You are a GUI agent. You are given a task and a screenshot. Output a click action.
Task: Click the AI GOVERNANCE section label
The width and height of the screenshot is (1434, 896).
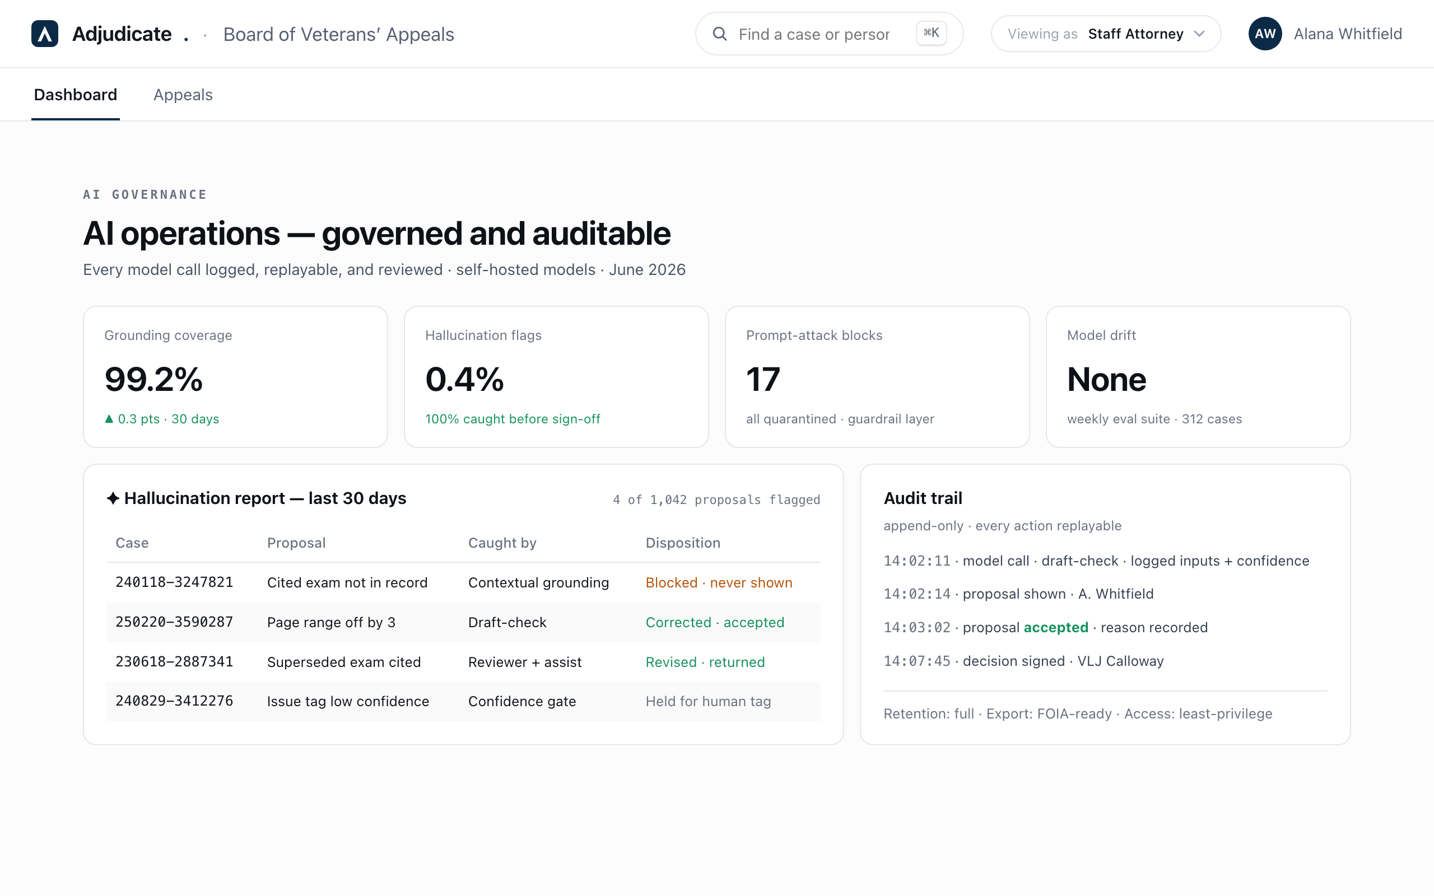tap(145, 194)
